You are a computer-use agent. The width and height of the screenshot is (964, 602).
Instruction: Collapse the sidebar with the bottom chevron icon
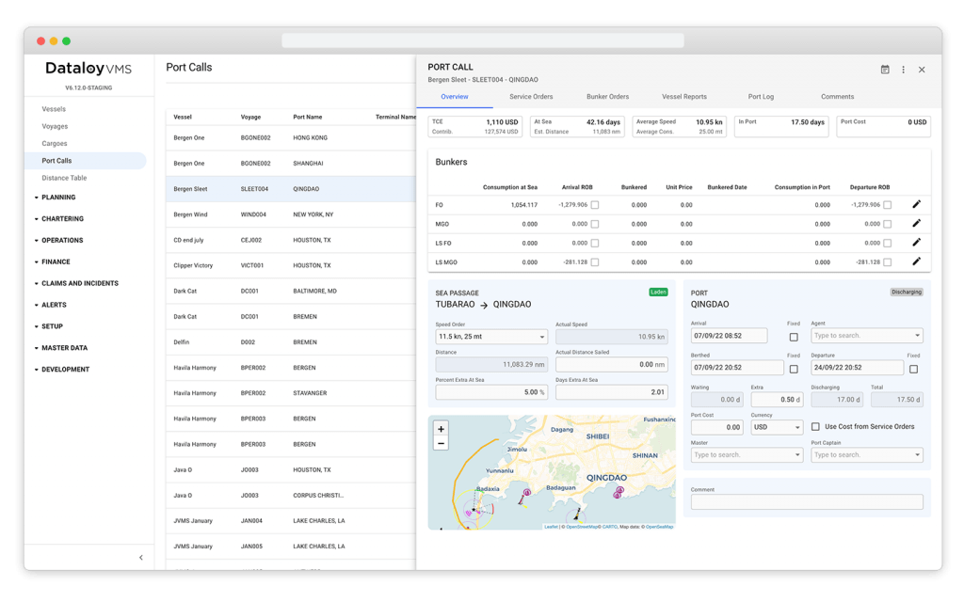click(x=141, y=557)
